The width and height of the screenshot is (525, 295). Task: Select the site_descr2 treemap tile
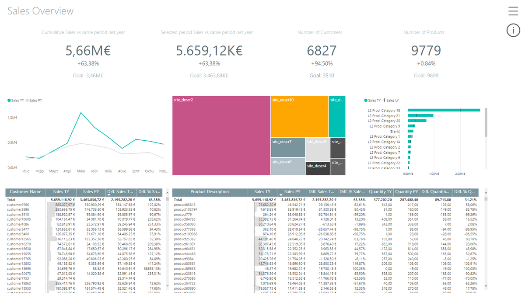(221, 135)
